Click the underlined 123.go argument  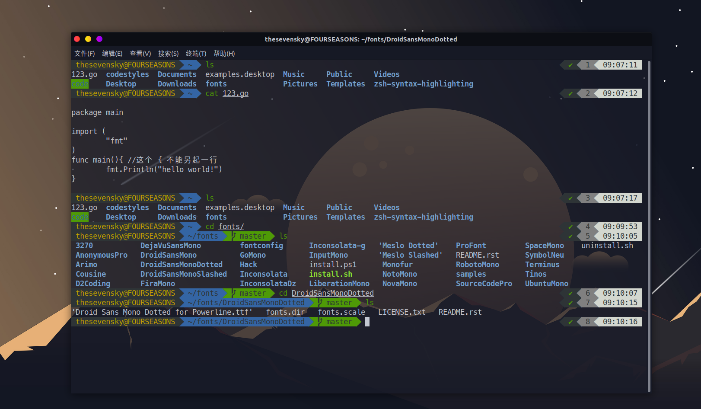235,93
